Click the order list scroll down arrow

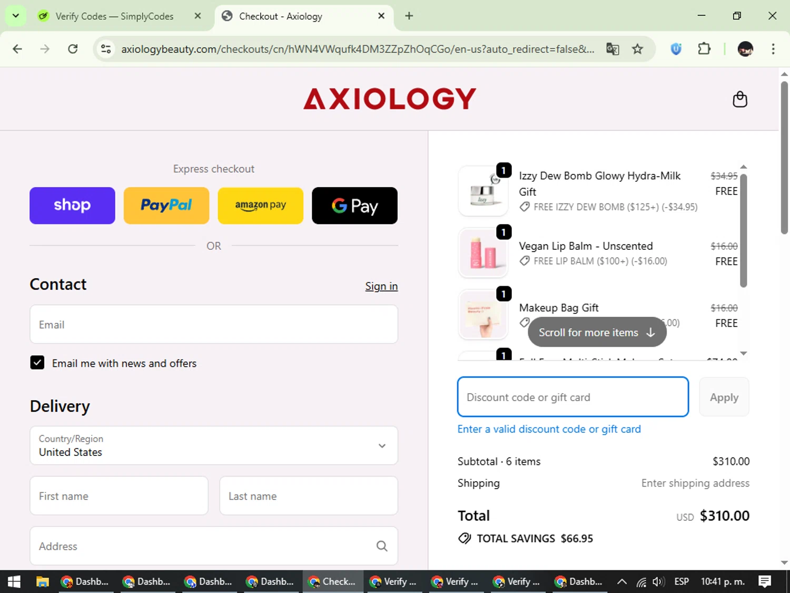click(x=744, y=354)
